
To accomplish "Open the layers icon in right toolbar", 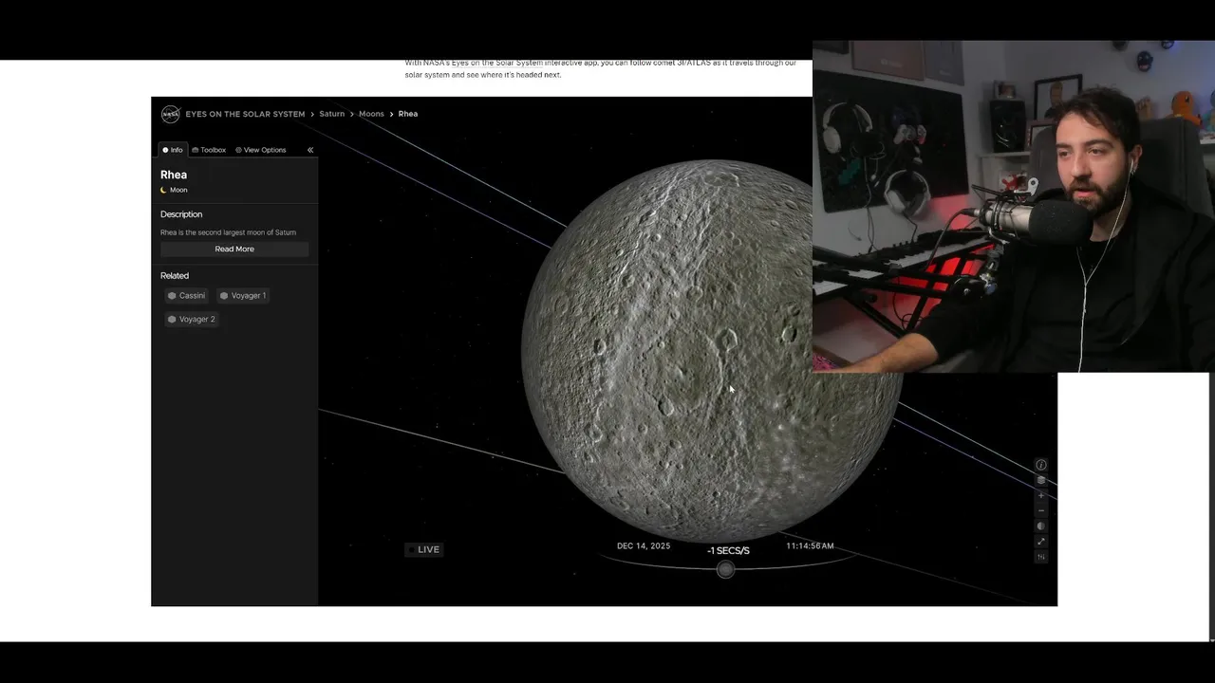I will 1040,480.
